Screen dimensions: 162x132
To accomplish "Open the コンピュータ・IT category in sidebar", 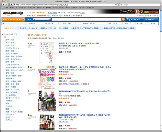I will pos(12,65).
